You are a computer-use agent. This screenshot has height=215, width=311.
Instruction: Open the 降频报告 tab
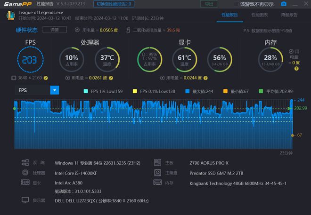[x=289, y=15]
